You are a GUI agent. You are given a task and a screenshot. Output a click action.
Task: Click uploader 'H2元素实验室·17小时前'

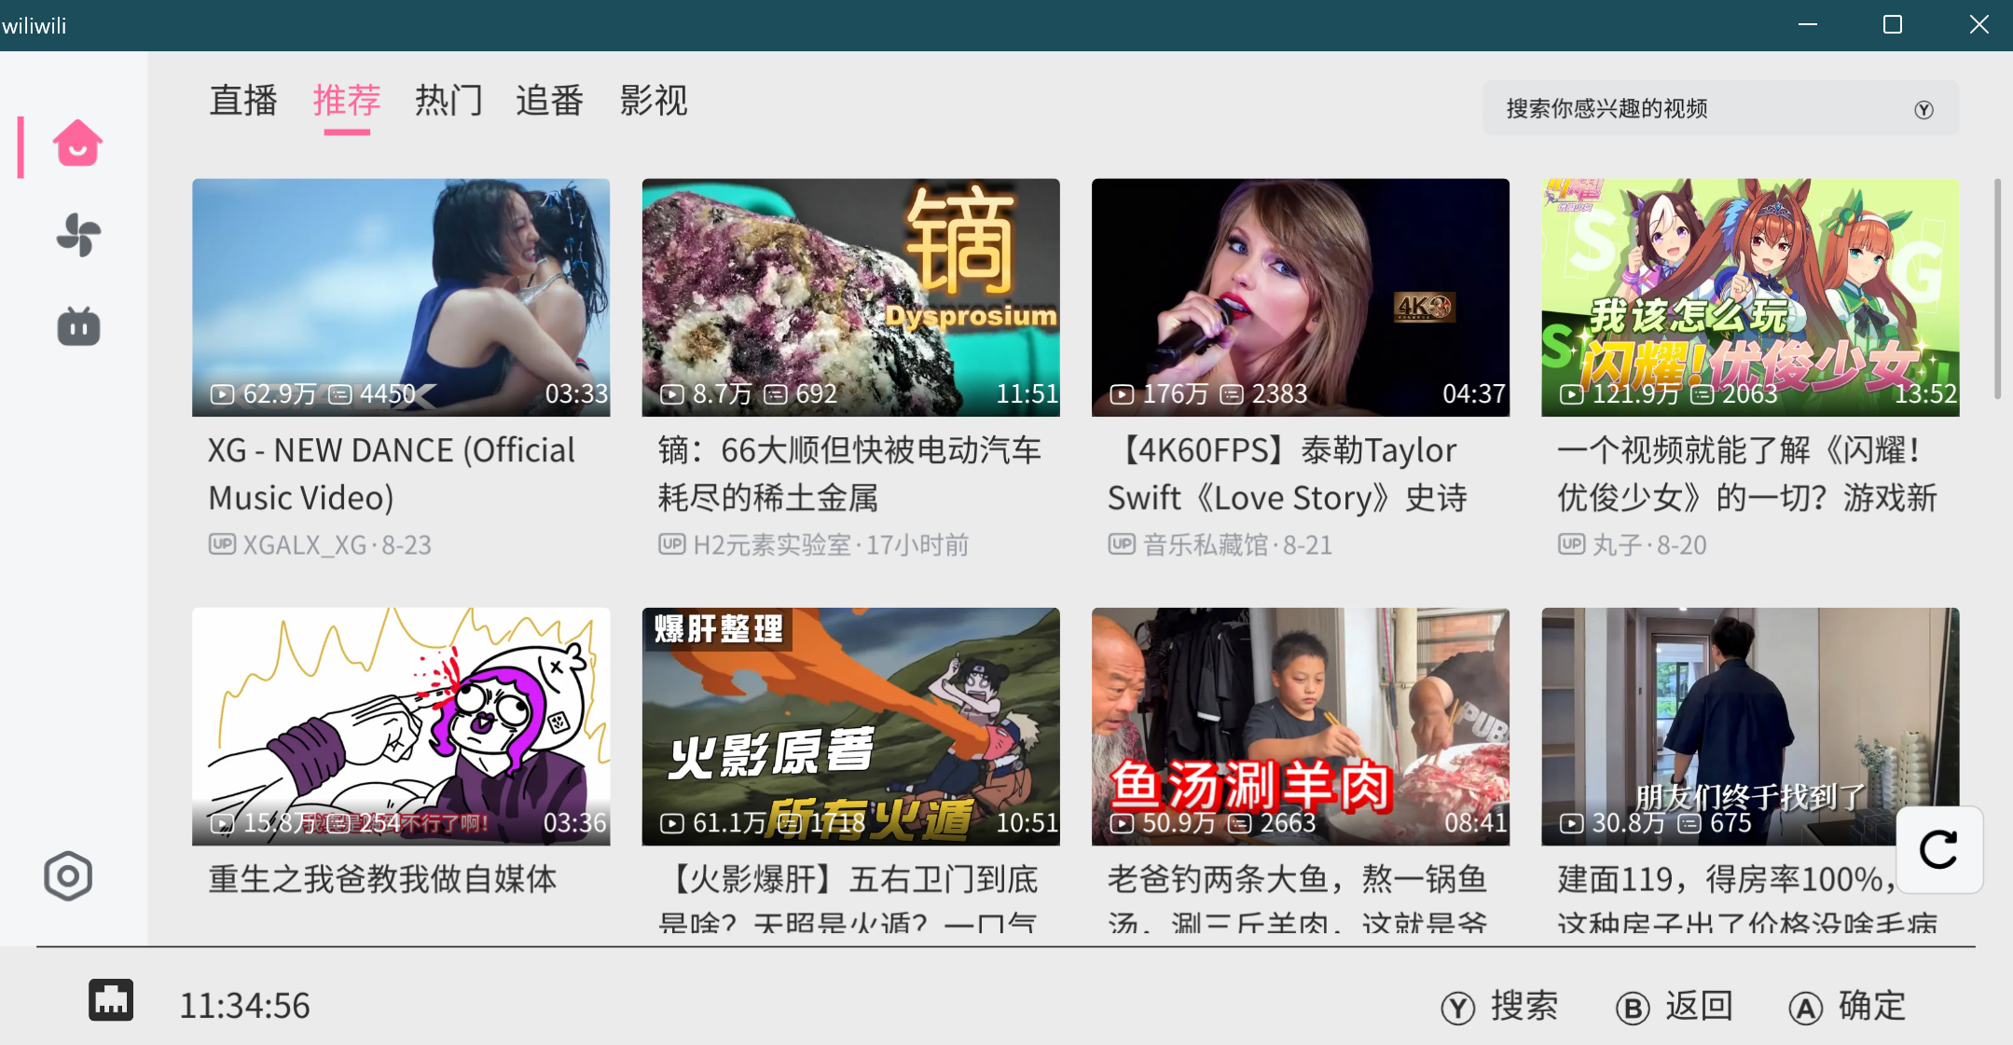click(x=813, y=544)
